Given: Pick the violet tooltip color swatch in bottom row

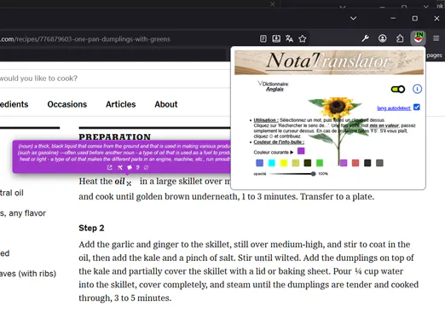Looking at the screenshot, I should (344, 163).
